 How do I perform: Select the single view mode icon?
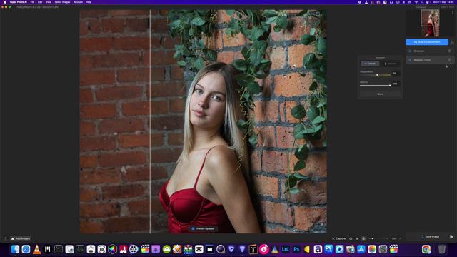tap(351, 238)
